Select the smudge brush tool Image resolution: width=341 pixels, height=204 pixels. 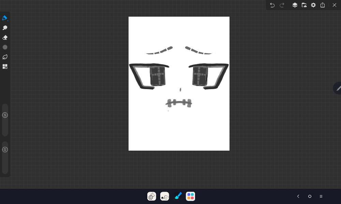click(5, 28)
